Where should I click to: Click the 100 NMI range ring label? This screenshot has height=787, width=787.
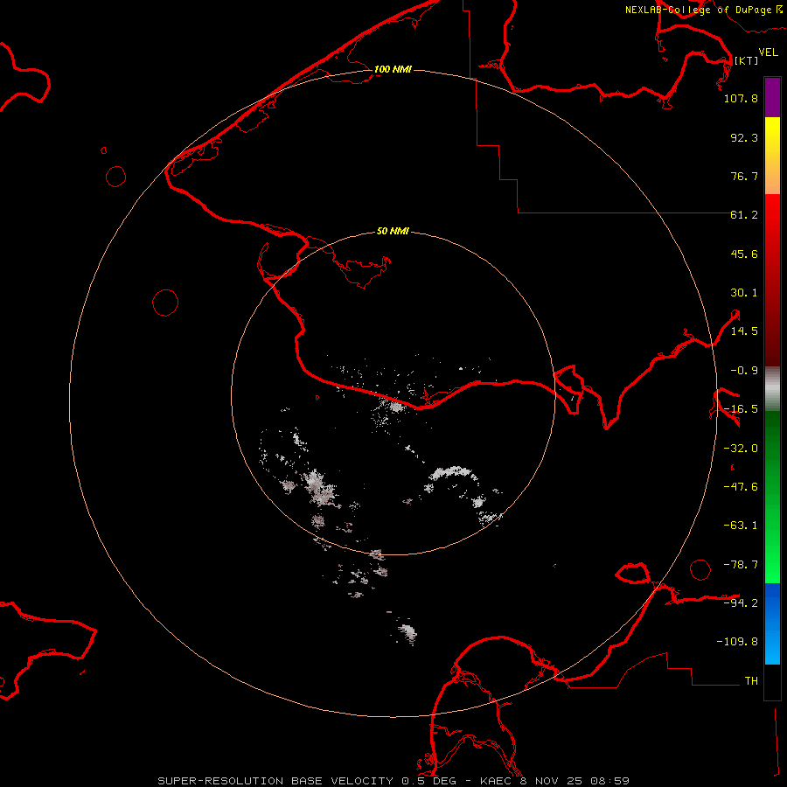393,69
